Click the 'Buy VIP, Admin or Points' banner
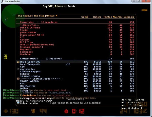Image resolution: width=152 pixels, height=117 pixels. tap(59, 6)
